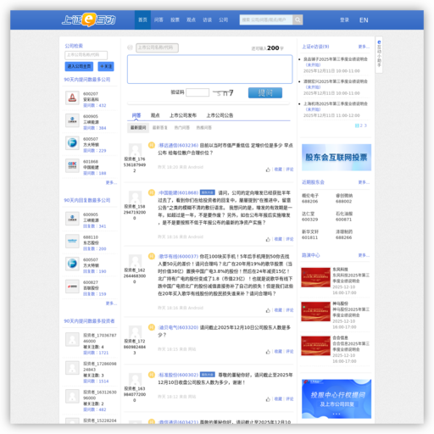Go to page 3 of e访谈 list
Screen dimensions: 434x434
pyautogui.click(x=365, y=125)
